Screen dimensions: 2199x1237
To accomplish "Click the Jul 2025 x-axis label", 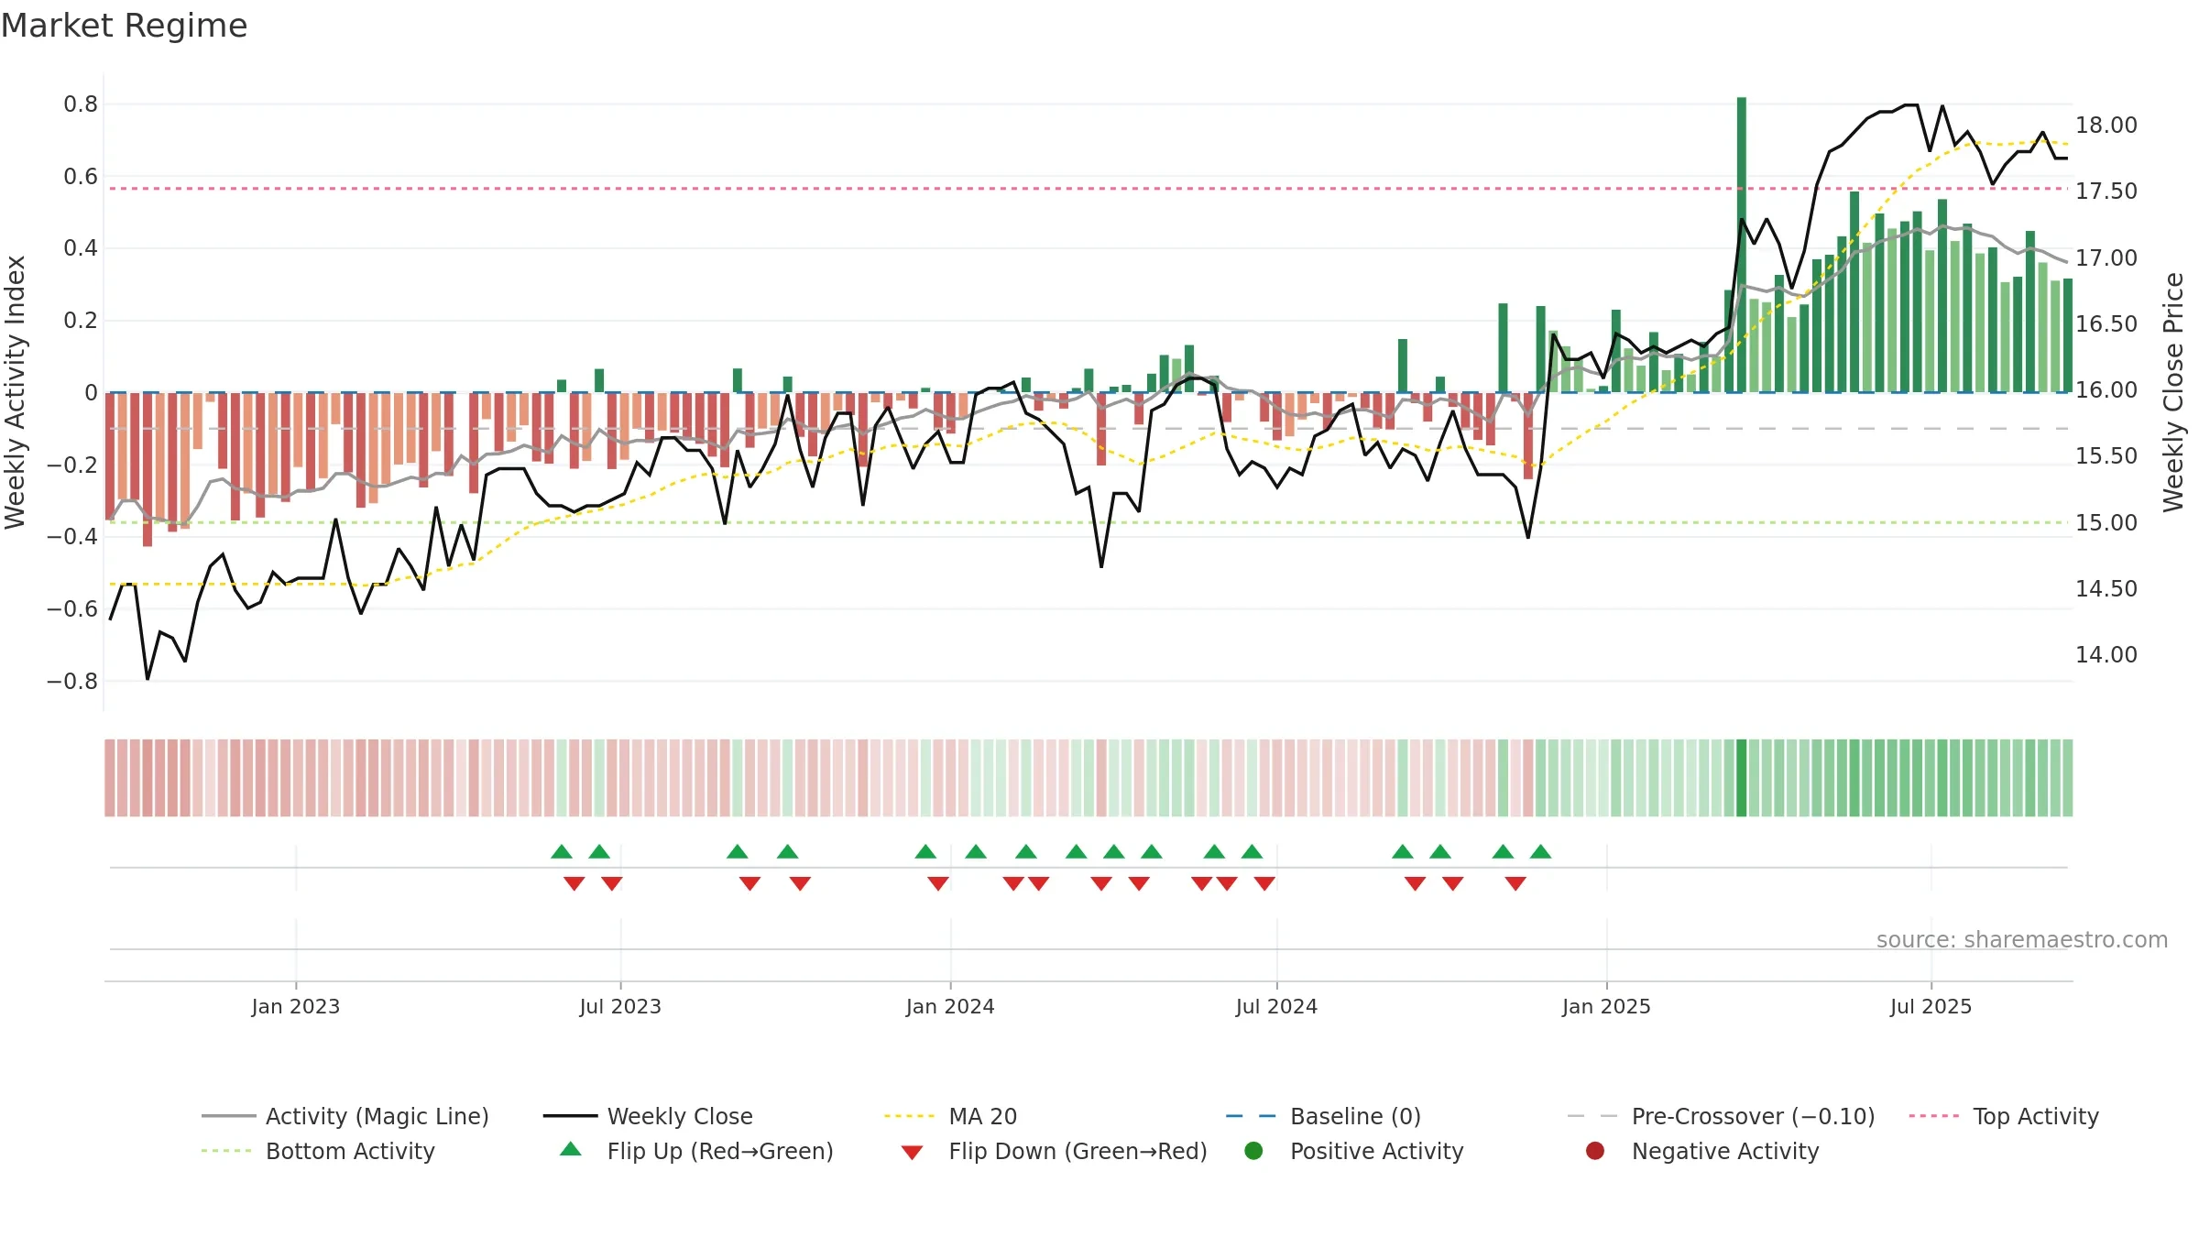I will pos(1931,1007).
